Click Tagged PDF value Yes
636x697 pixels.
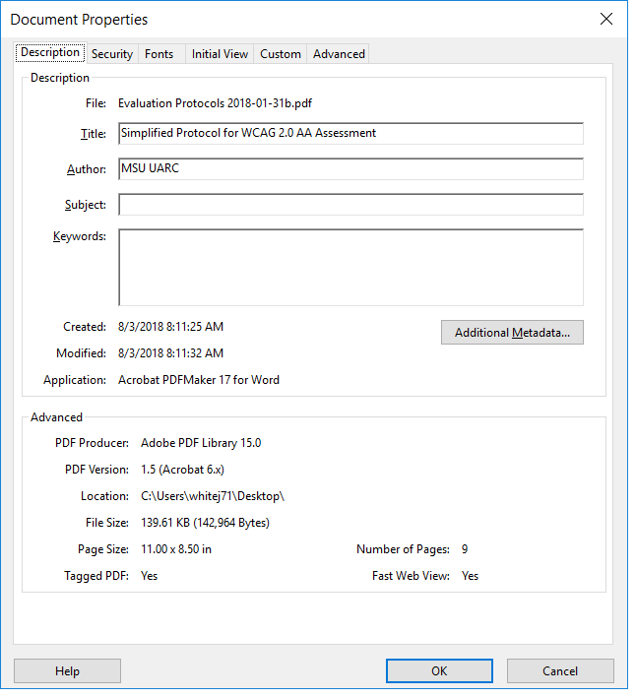(149, 576)
